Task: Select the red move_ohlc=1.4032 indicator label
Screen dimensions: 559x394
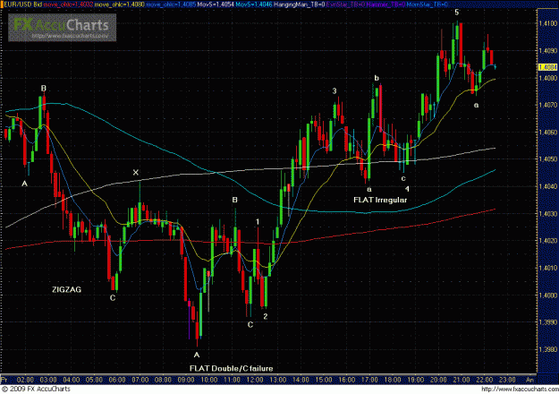Action: (68, 4)
